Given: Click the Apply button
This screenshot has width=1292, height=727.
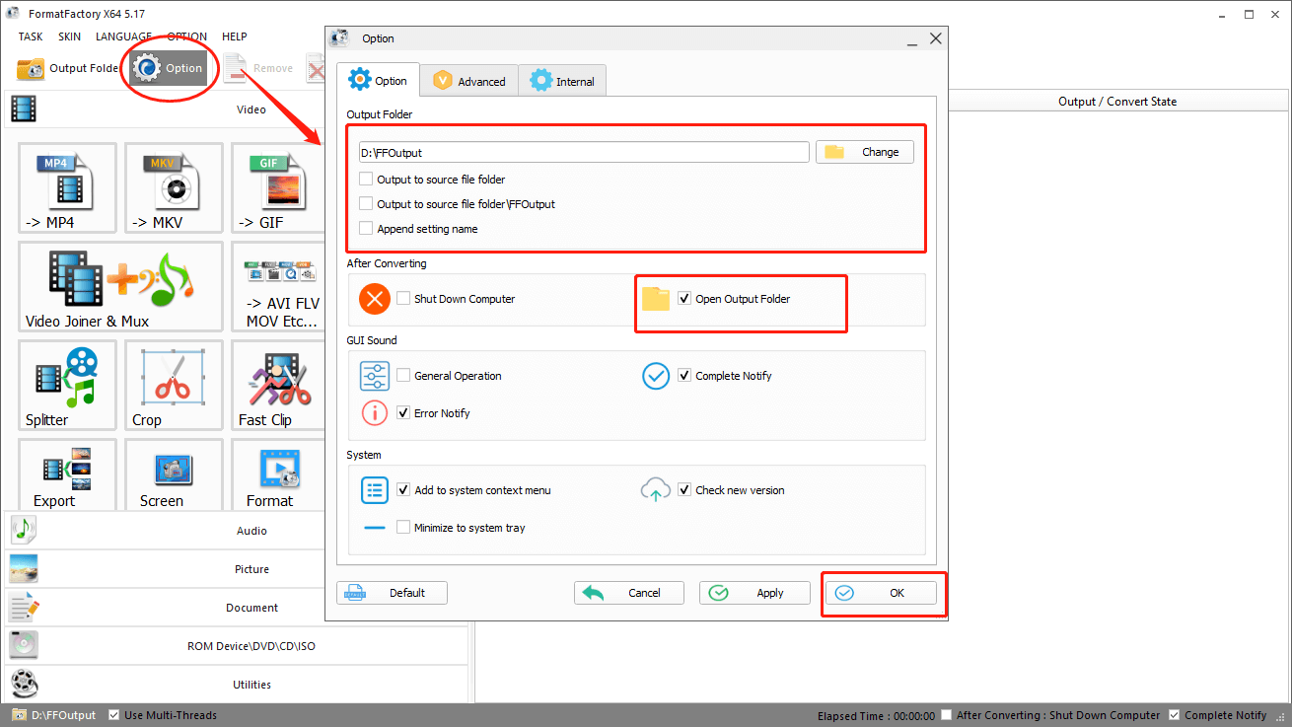Looking at the screenshot, I should tap(754, 593).
